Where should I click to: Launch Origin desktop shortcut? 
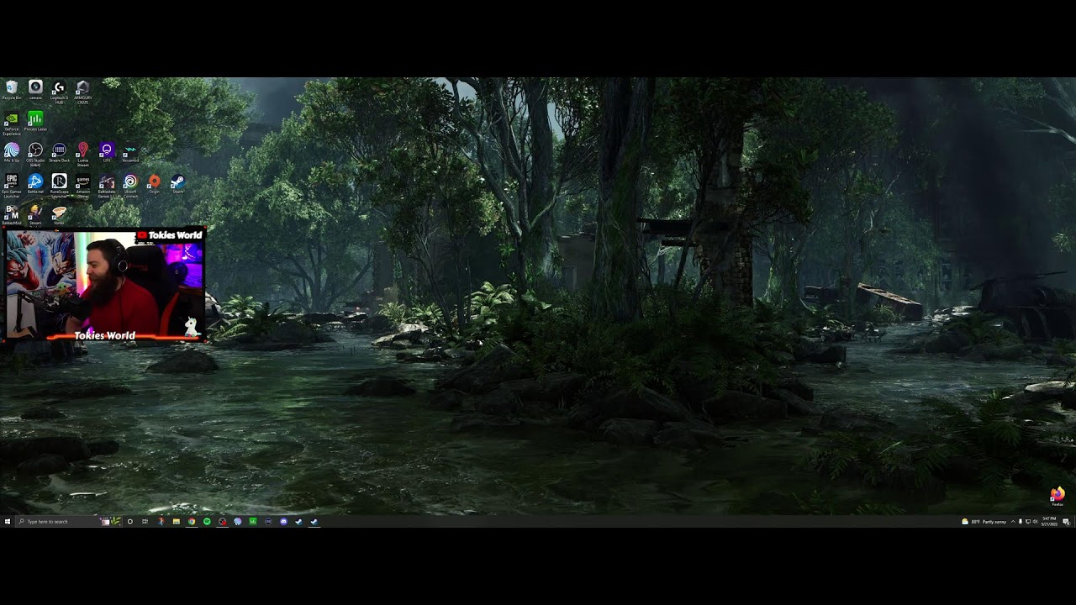(x=154, y=184)
